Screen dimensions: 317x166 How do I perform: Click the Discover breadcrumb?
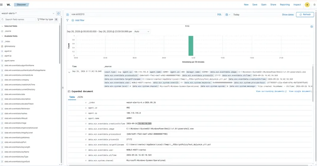[21, 4]
